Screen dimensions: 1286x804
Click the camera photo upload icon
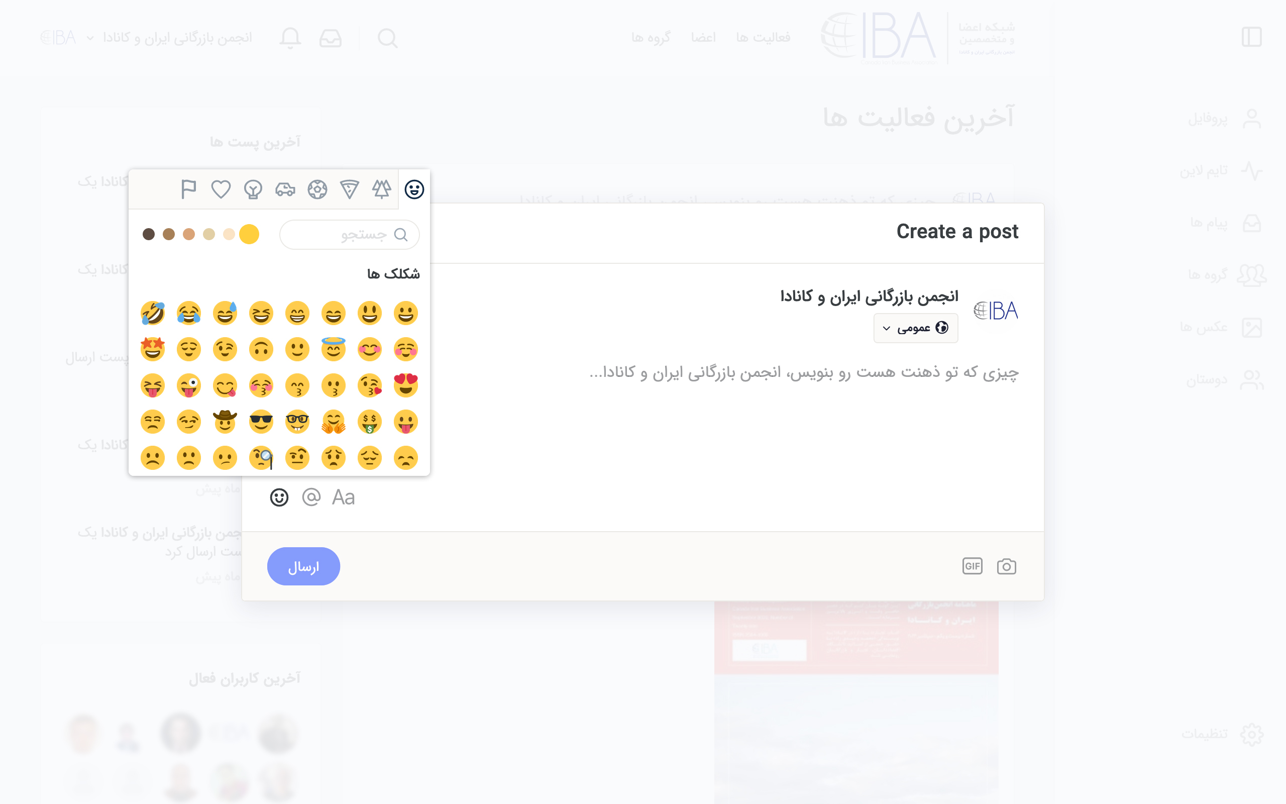pos(1007,566)
